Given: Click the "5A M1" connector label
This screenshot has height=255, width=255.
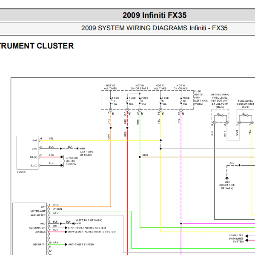Looking at the screenshot, I should point(181,113).
